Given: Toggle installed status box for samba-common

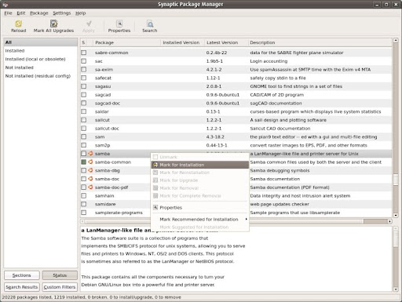Looking at the screenshot, I should 84,162.
